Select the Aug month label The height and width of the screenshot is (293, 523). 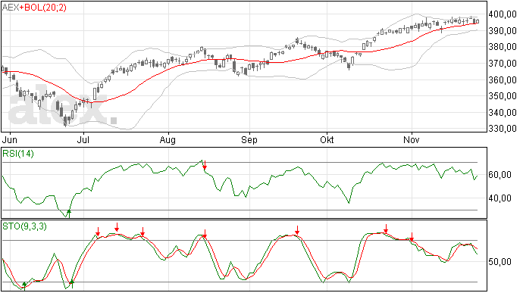click(168, 139)
